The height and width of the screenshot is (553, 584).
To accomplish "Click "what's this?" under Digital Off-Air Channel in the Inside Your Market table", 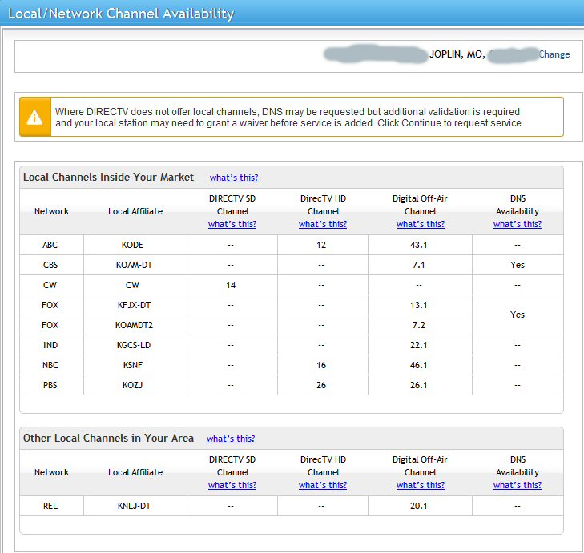I will click(420, 224).
